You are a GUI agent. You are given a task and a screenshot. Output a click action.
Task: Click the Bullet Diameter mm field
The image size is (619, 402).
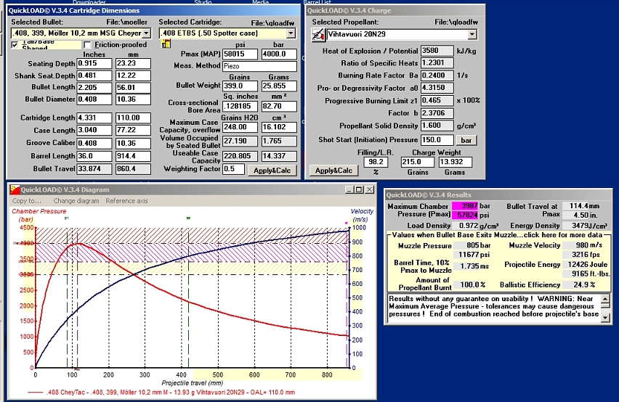pyautogui.click(x=133, y=99)
